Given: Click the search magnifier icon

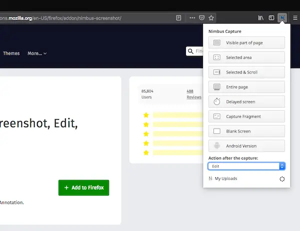Looking at the screenshot, I should click(x=190, y=51).
